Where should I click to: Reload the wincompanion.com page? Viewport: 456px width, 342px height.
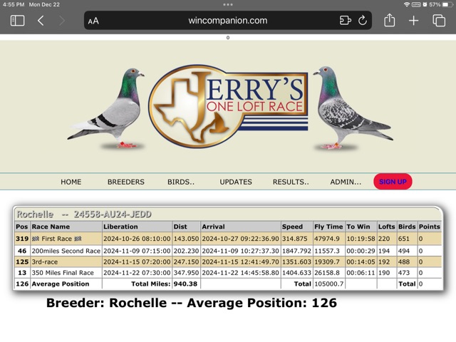(x=362, y=21)
